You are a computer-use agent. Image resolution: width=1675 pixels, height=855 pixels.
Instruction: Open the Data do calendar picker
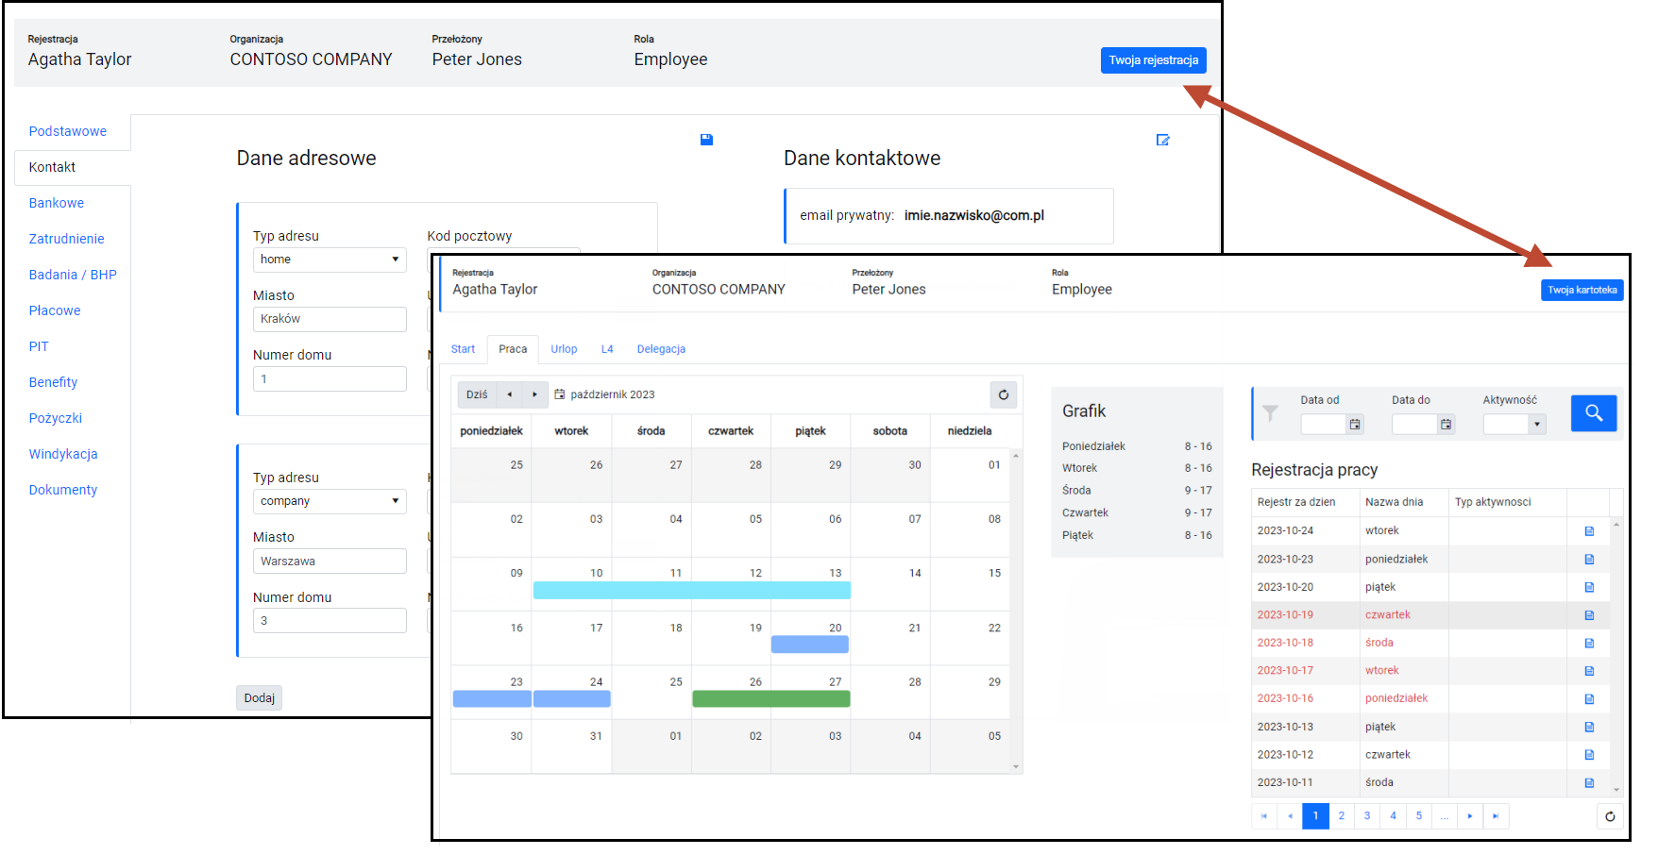1446,425
